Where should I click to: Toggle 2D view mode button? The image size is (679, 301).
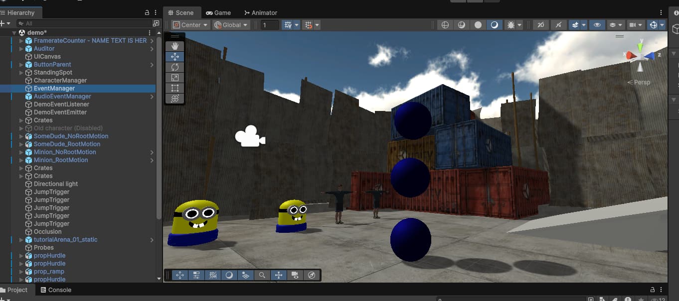pyautogui.click(x=541, y=25)
